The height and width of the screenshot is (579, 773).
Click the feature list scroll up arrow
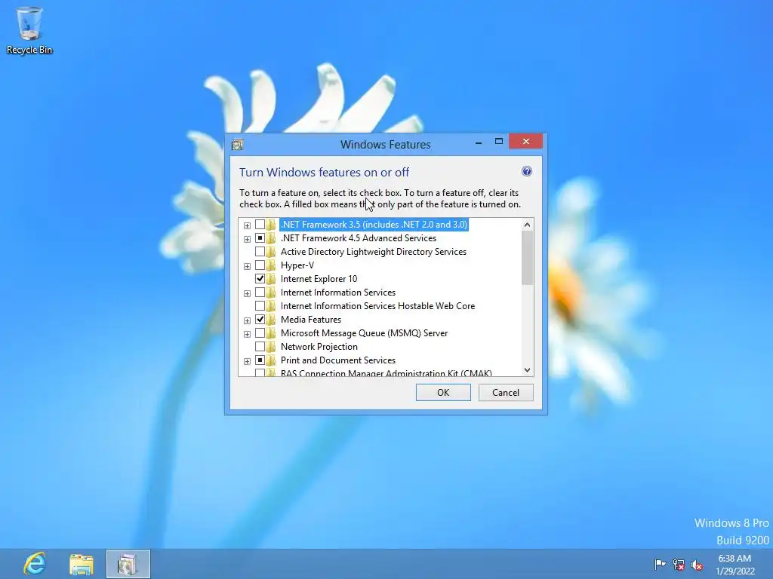[x=527, y=225]
